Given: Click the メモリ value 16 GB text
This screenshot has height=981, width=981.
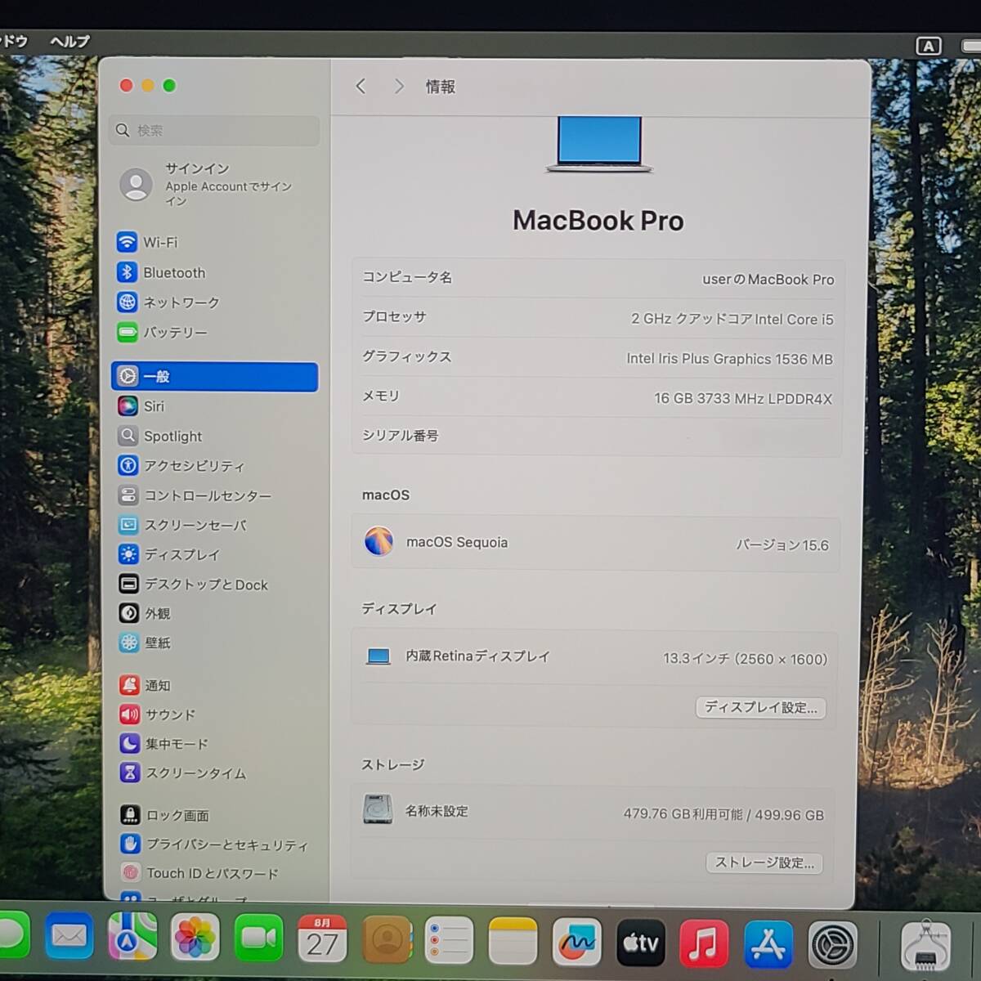Looking at the screenshot, I should 743,399.
